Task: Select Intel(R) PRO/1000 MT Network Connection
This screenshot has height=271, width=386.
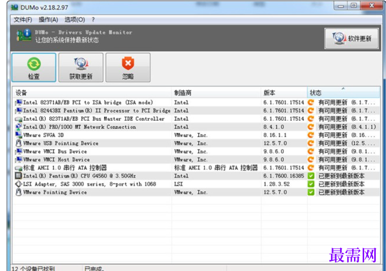Action: 79,127
